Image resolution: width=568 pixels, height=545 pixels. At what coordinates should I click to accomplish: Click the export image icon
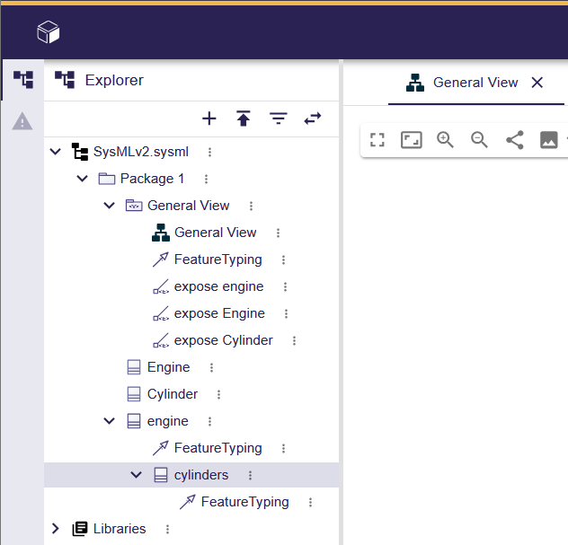point(548,140)
